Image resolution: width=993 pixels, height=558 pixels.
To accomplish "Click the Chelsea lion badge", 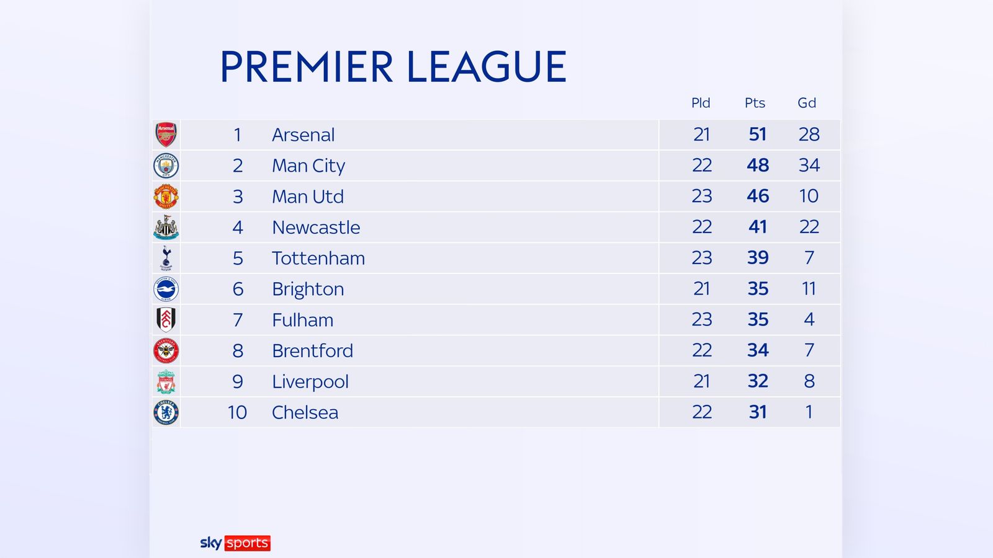I will tap(166, 412).
